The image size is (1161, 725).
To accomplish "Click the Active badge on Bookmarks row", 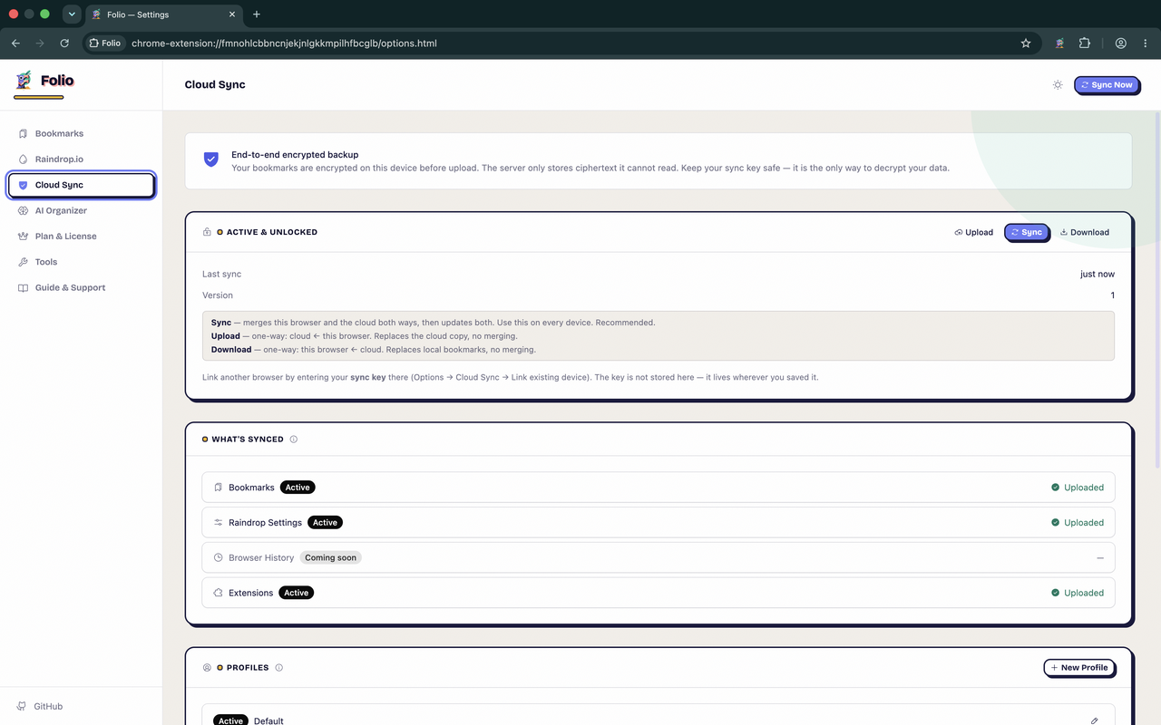I will 298,488.
